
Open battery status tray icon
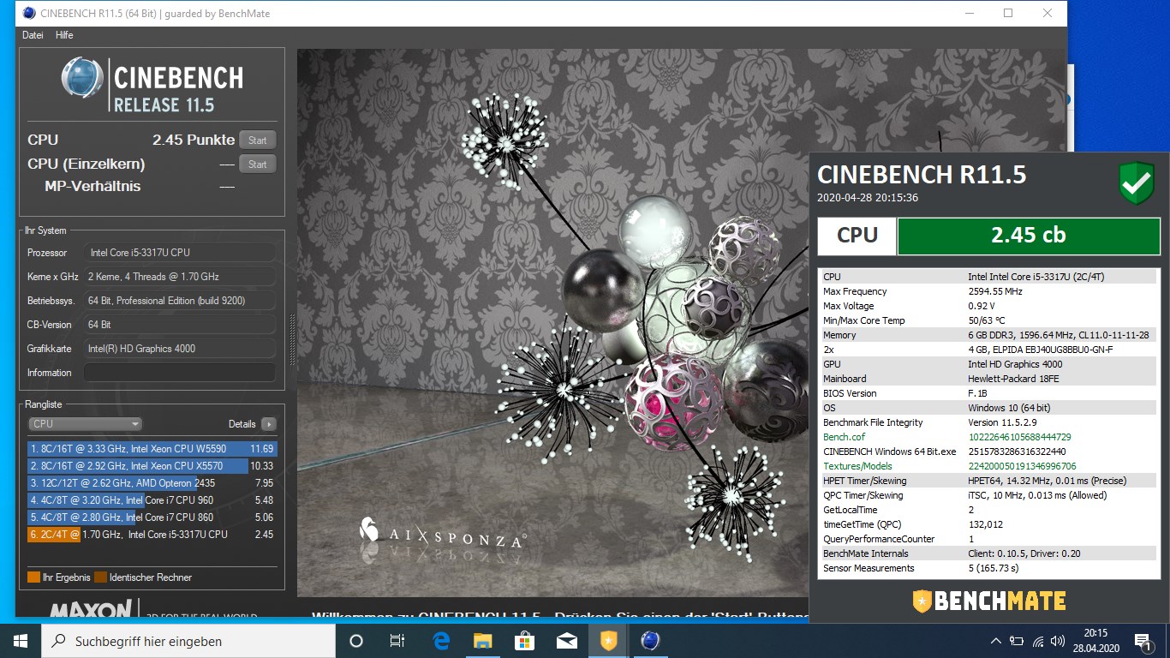point(1017,641)
